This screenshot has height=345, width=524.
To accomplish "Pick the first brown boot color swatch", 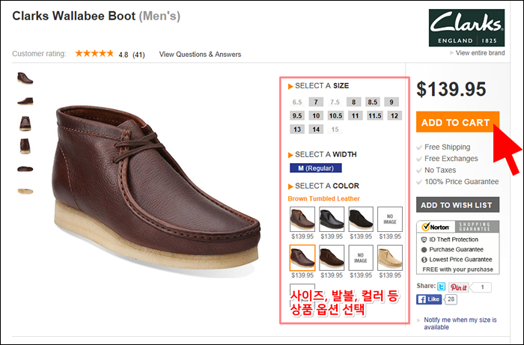I will click(302, 219).
